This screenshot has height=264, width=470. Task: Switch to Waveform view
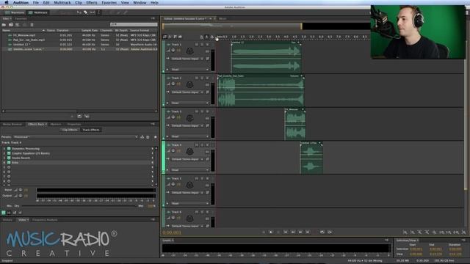point(15,12)
